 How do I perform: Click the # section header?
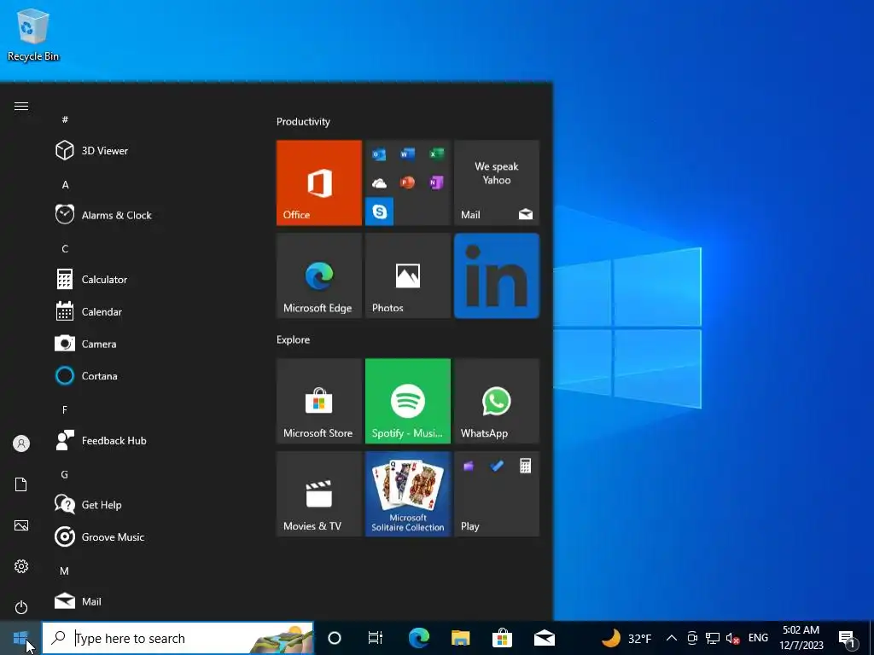pyautogui.click(x=65, y=119)
